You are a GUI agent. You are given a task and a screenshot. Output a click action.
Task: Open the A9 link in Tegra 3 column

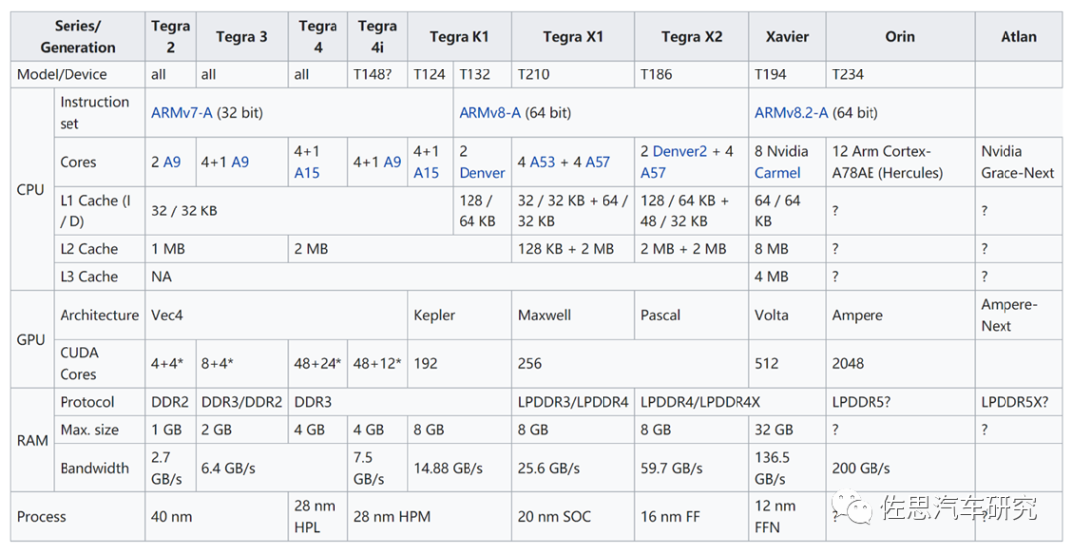pyautogui.click(x=240, y=162)
